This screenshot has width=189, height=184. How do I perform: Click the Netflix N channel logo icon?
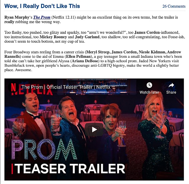coord(14,87)
